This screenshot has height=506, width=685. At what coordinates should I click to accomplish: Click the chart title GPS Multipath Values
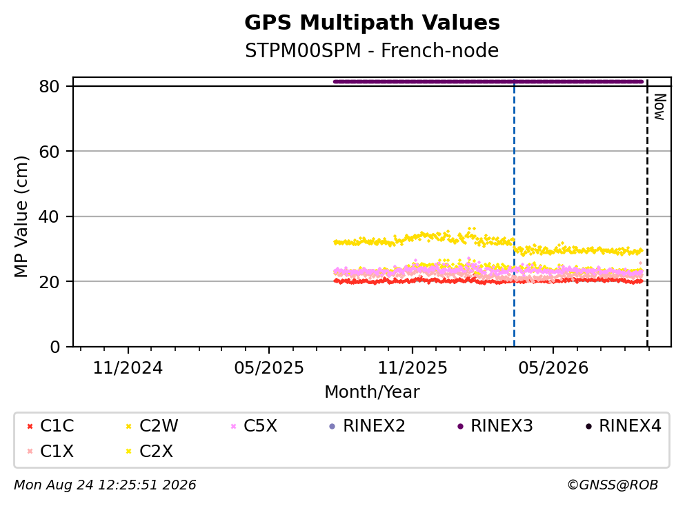pyautogui.click(x=372, y=23)
